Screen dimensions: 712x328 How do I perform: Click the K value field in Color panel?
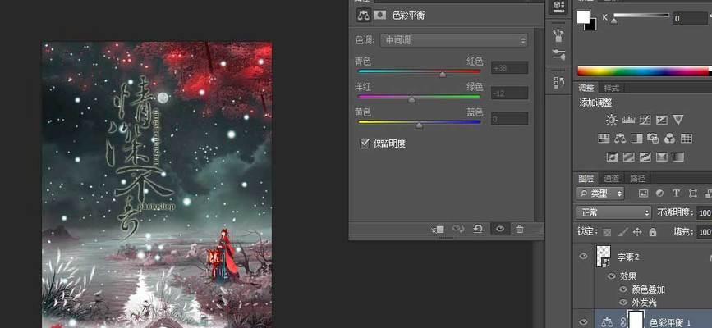(x=690, y=18)
